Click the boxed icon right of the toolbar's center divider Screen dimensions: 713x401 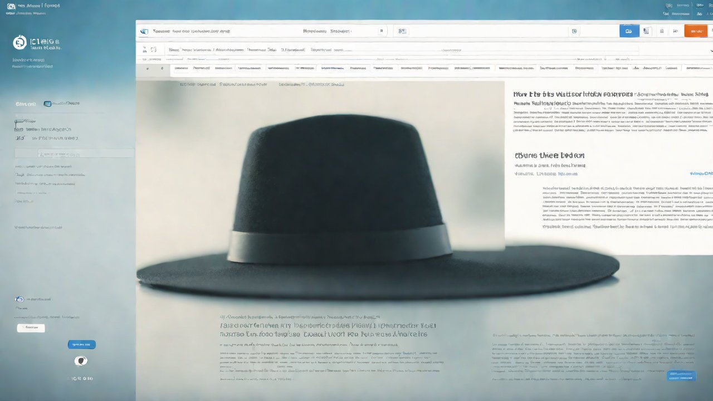[x=402, y=32]
